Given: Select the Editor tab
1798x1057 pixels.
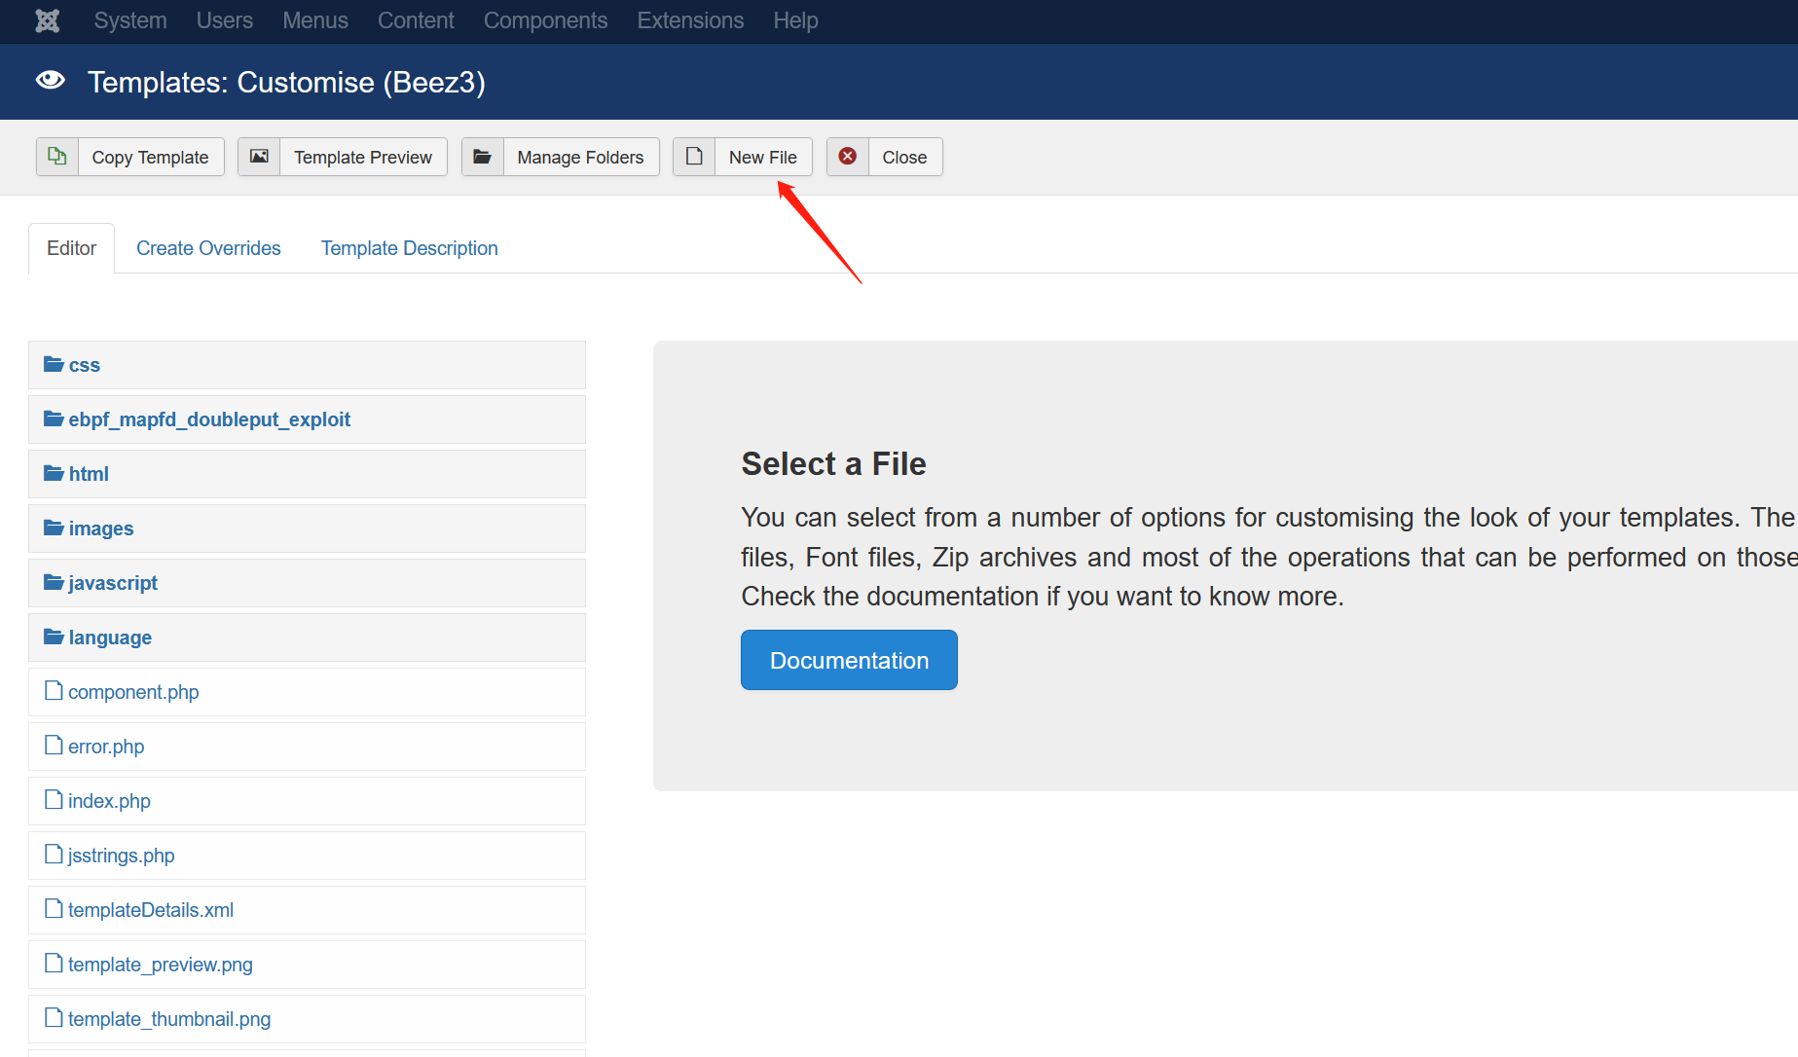Looking at the screenshot, I should pyautogui.click(x=71, y=248).
